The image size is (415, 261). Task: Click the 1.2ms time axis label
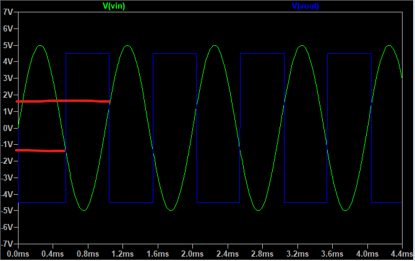tap(122, 254)
